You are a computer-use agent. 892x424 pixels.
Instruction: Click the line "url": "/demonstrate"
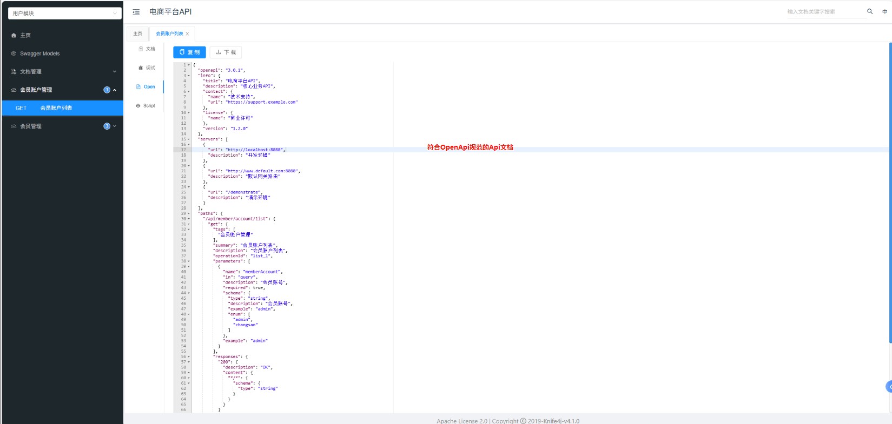pyautogui.click(x=235, y=192)
